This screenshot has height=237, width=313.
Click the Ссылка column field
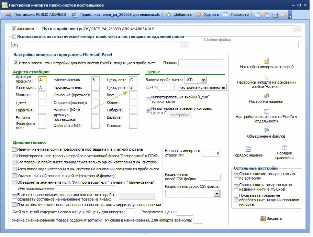[133, 125]
